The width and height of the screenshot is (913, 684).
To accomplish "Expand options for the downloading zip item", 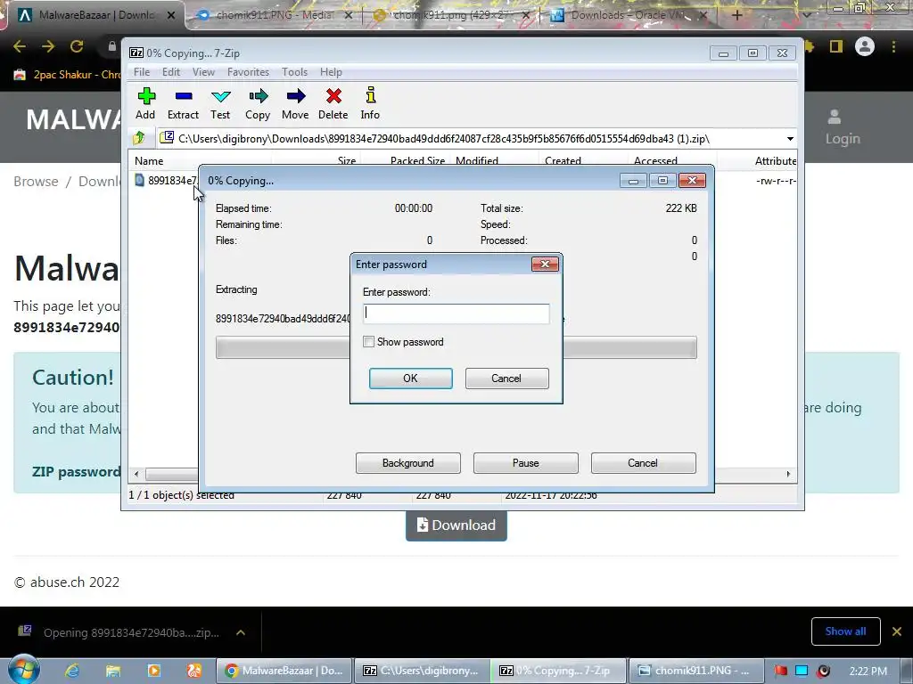I will pyautogui.click(x=241, y=633).
